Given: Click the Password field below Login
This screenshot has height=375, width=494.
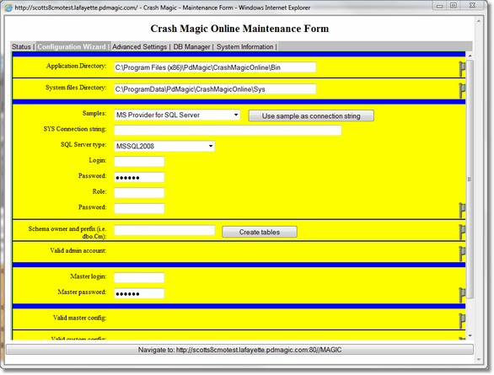Looking at the screenshot, I should click(x=139, y=177).
